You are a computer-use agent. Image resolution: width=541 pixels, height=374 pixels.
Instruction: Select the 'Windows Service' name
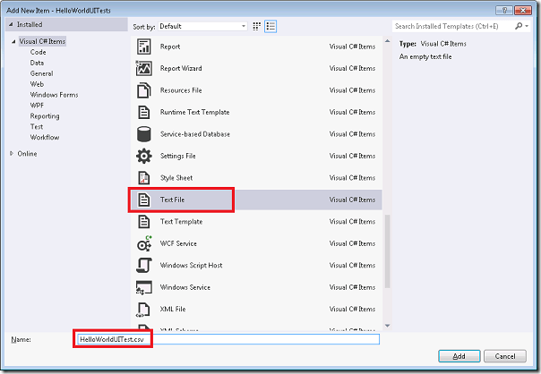click(185, 287)
